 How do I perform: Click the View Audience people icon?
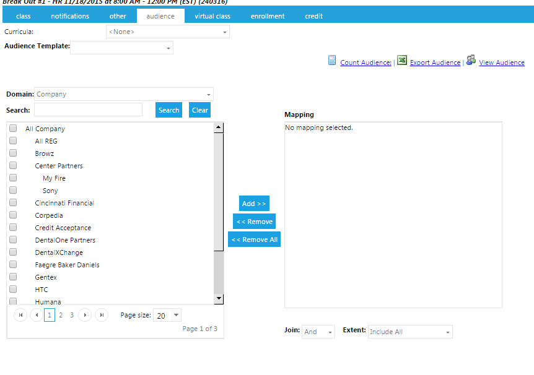pos(471,60)
